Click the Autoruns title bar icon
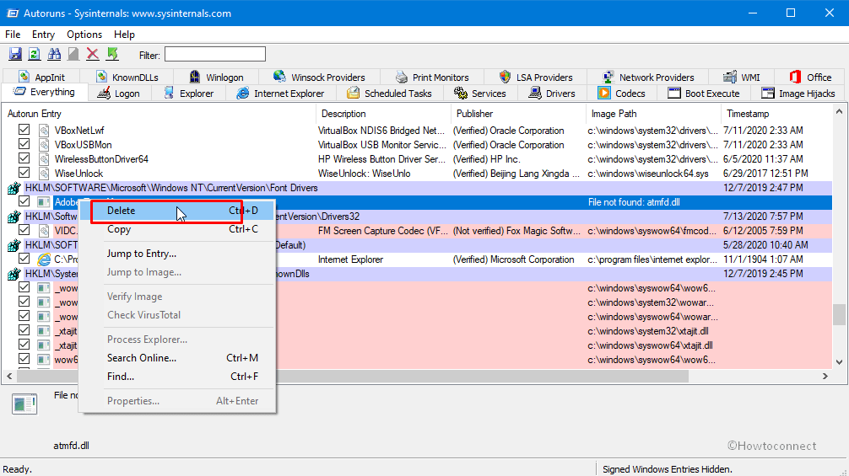849x476 pixels. point(12,13)
